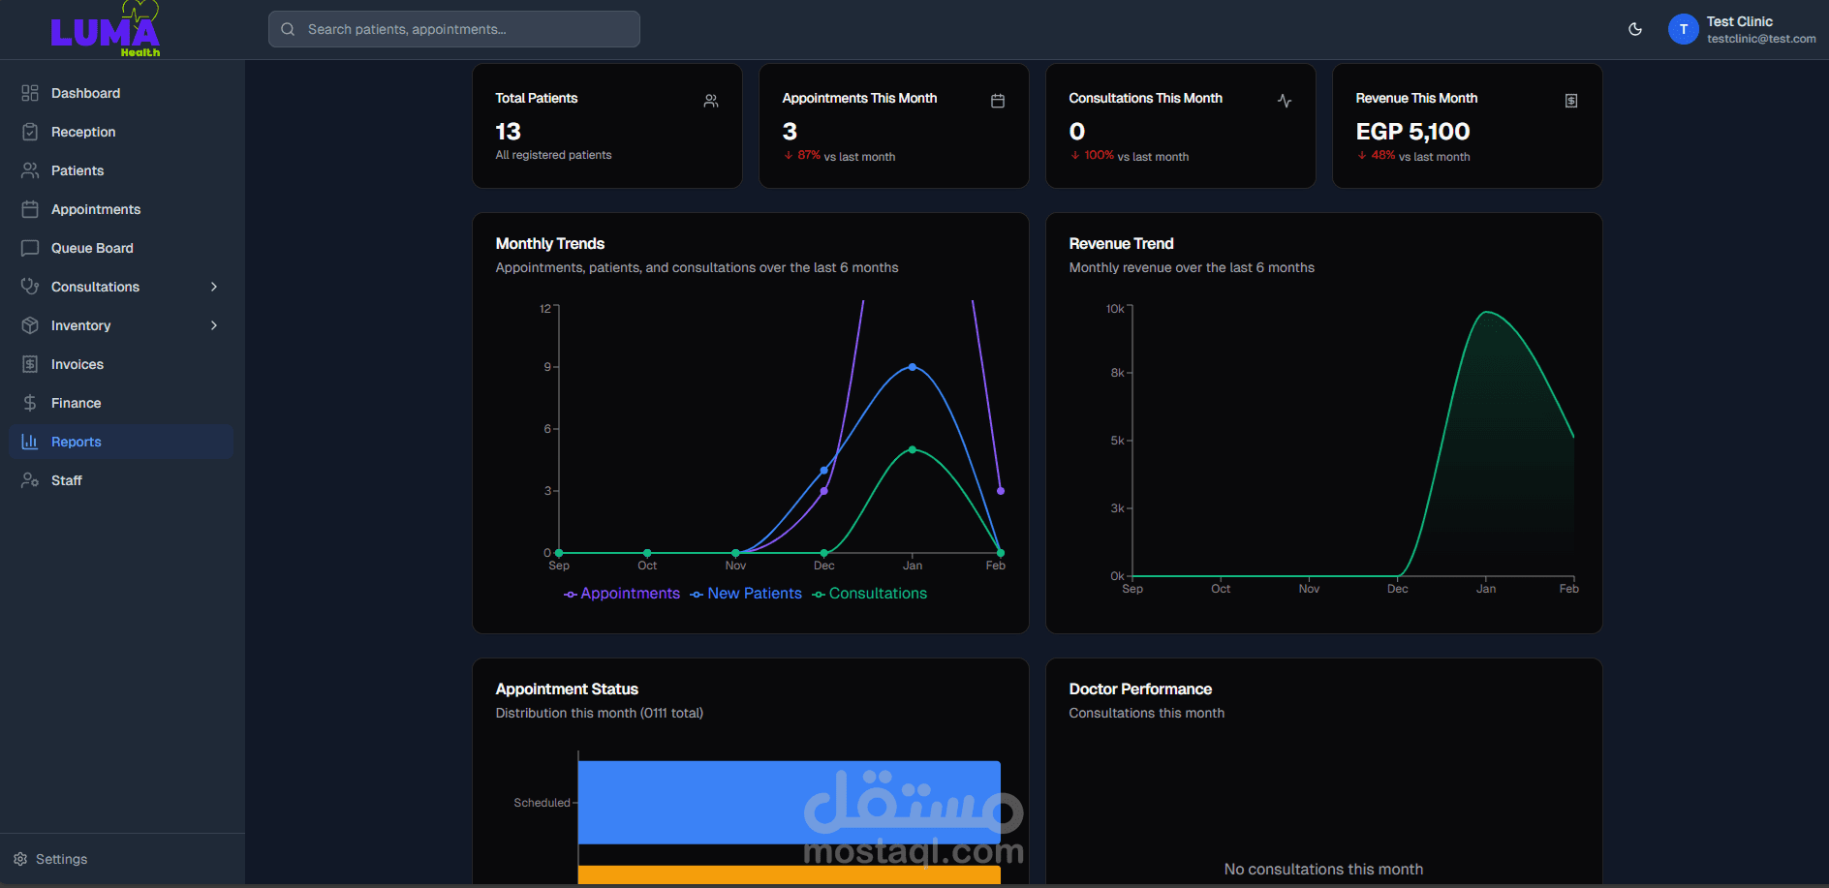Open the Staff icon in the sidebar
Screen dimensions: 1829x888
tap(30, 480)
